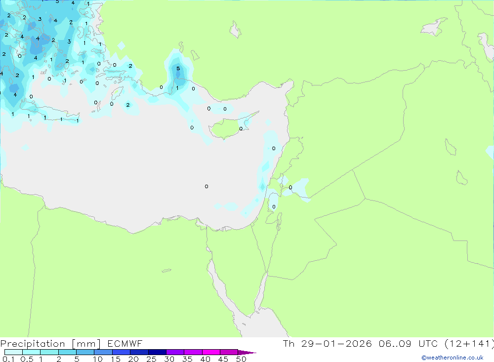Click the "Th 29-01-2026" date text

point(328,343)
